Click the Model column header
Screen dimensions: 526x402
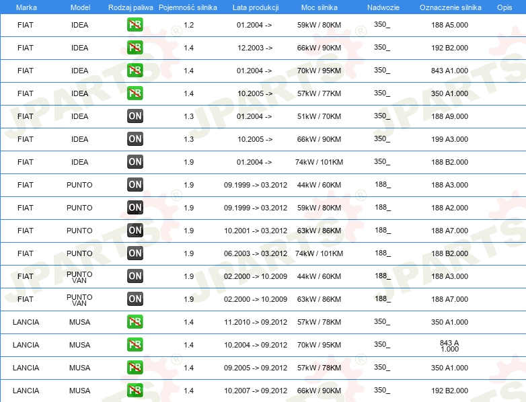80,7
